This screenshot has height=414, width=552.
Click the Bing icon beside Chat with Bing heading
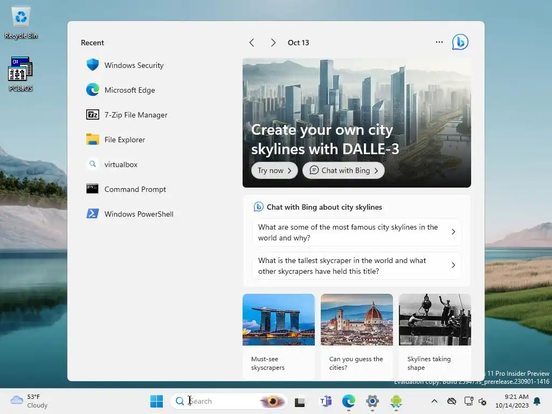click(x=258, y=206)
